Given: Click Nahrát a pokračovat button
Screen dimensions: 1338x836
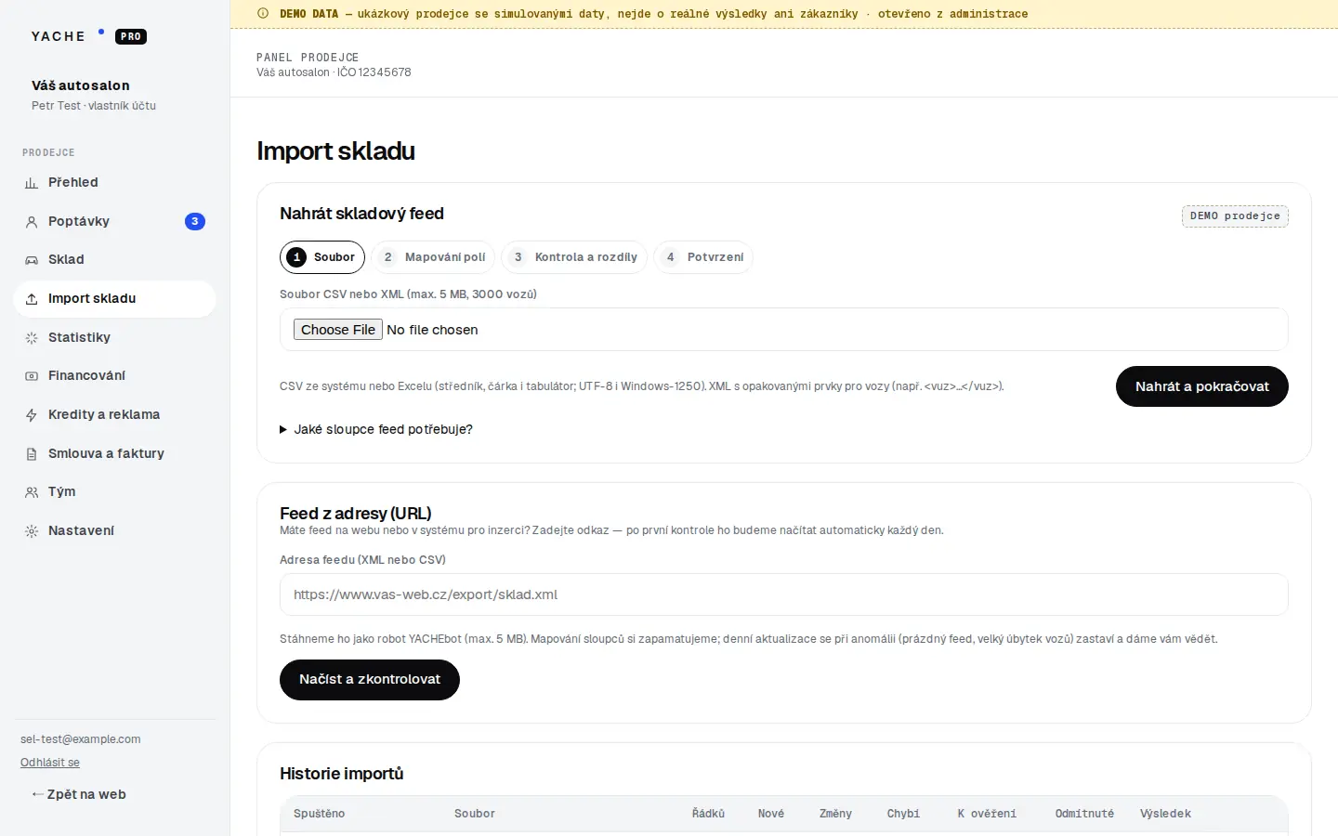Looking at the screenshot, I should pyautogui.click(x=1202, y=386).
